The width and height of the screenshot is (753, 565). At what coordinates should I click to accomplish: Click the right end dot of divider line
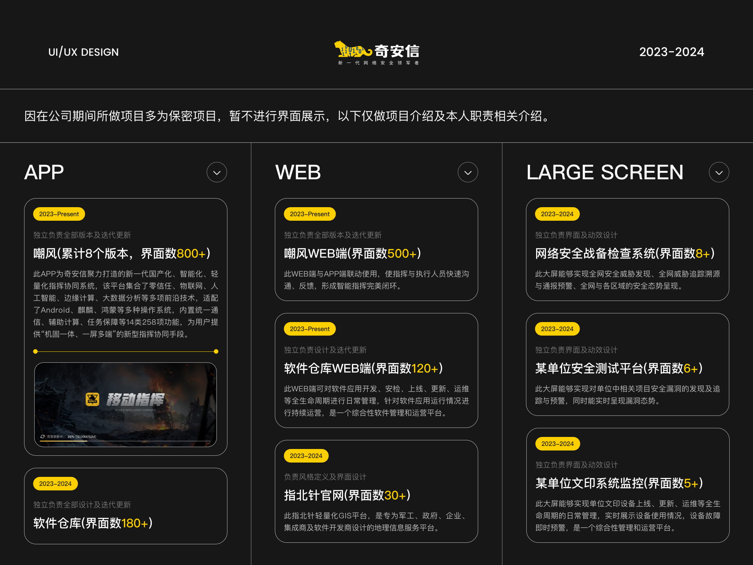[x=216, y=351]
